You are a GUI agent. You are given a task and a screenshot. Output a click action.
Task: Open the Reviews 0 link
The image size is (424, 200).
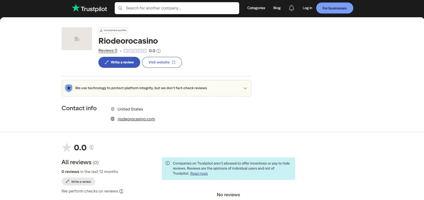[108, 51]
